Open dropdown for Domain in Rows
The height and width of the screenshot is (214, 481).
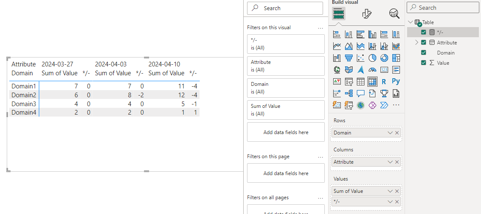(x=390, y=133)
